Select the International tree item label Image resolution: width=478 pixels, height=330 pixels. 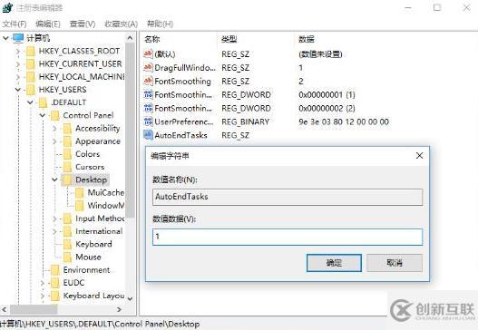pos(99,231)
